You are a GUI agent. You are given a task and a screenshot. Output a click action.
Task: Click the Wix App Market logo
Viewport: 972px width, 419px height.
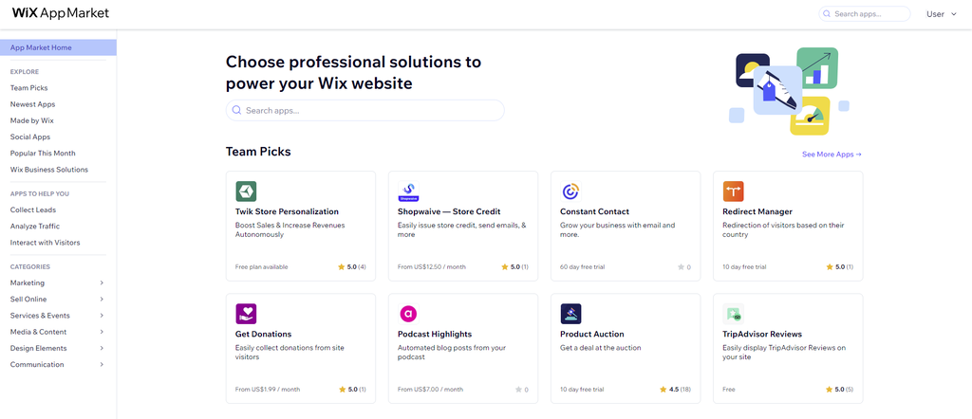click(61, 13)
